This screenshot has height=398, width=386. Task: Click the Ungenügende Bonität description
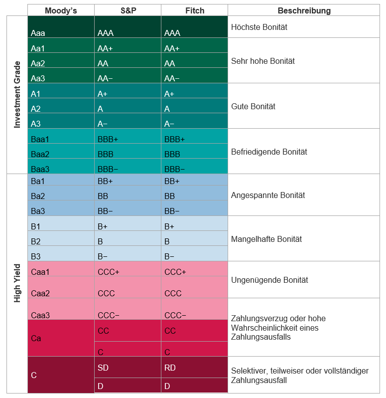pos(269,280)
